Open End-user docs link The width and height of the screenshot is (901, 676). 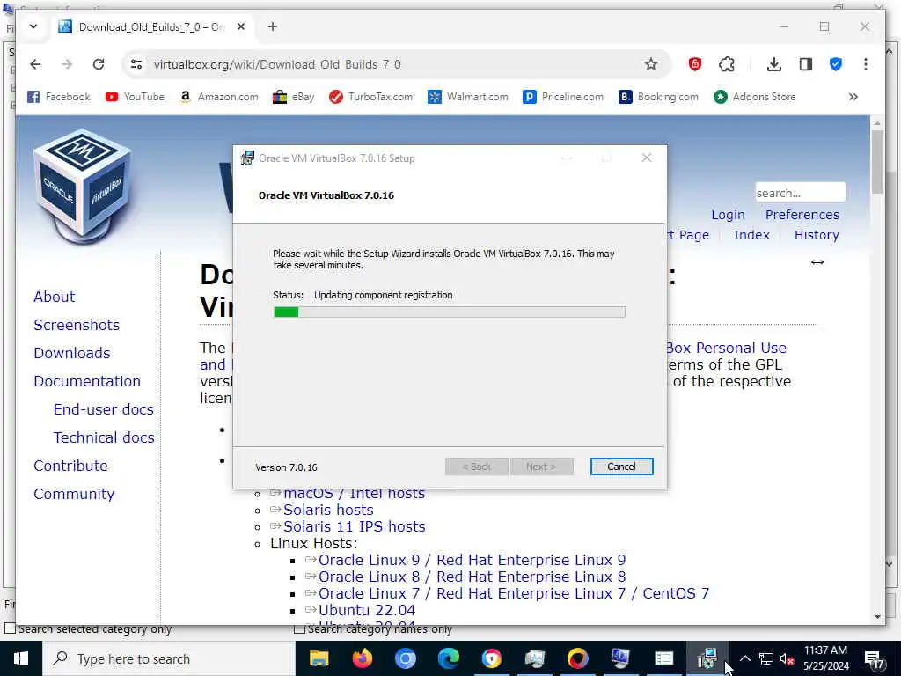point(104,409)
